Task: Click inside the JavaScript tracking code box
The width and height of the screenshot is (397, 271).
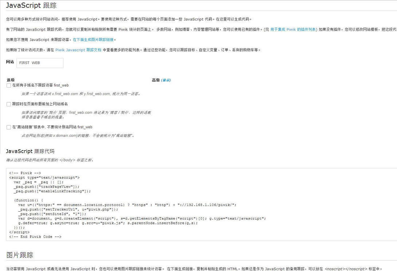Action: (201, 204)
